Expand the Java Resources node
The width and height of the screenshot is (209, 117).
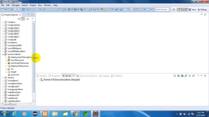[x=6, y=60]
